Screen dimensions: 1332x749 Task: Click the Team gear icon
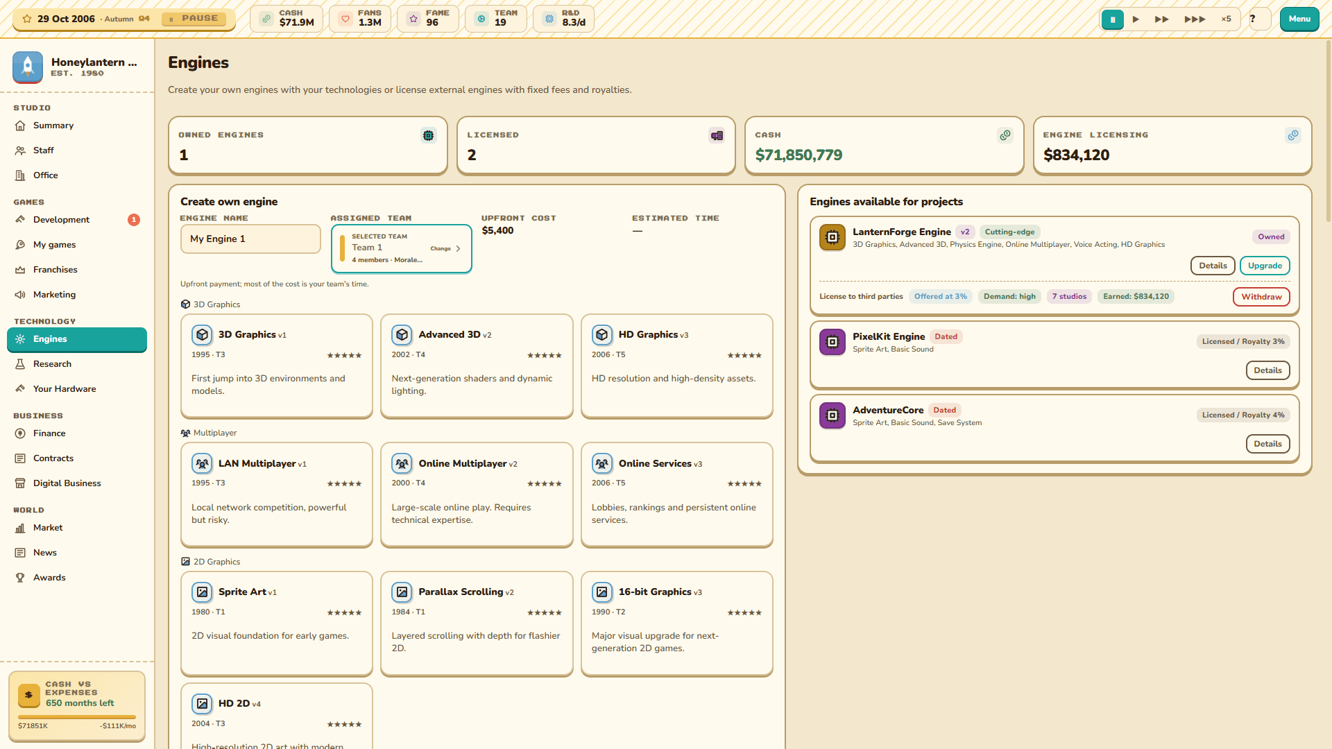[481, 19]
